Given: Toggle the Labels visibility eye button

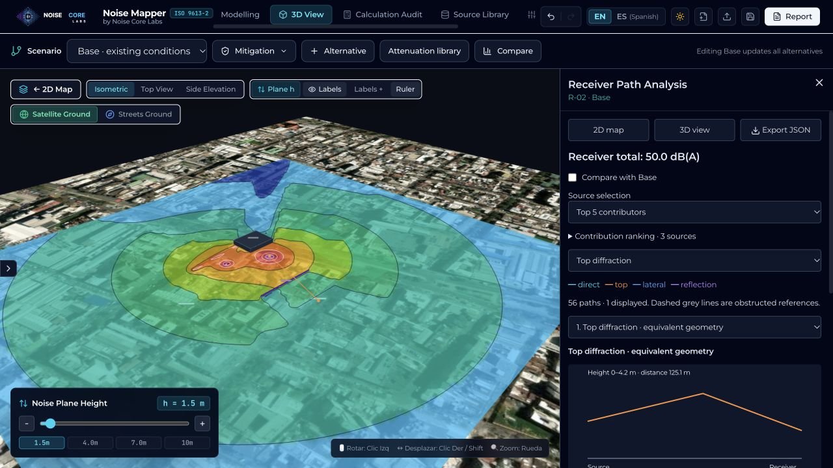Looking at the screenshot, I should click(324, 89).
